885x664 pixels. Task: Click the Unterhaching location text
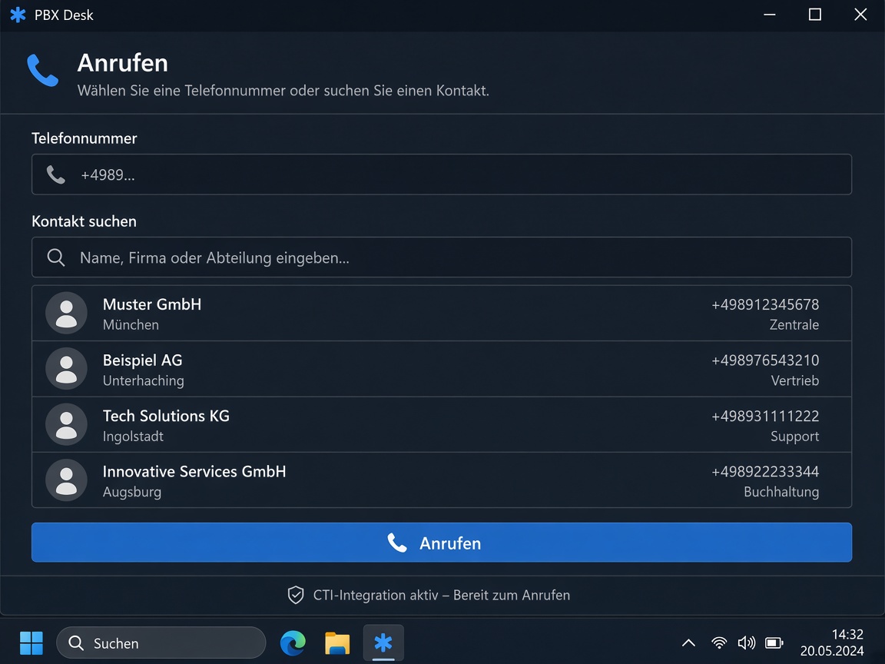point(144,380)
